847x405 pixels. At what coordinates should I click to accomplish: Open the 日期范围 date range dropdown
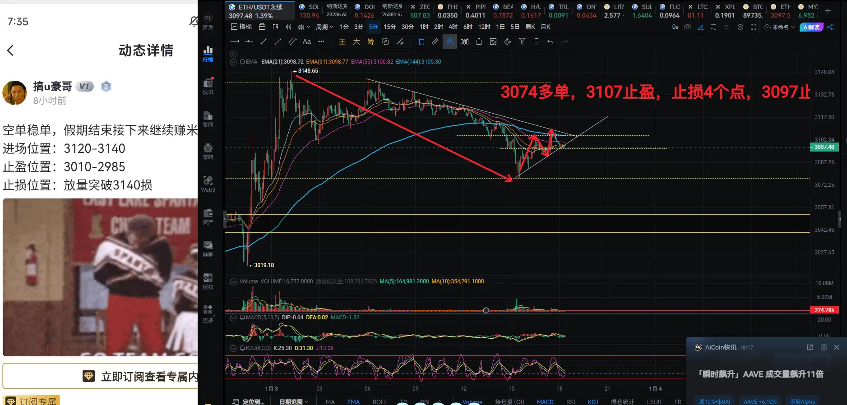[x=294, y=401]
